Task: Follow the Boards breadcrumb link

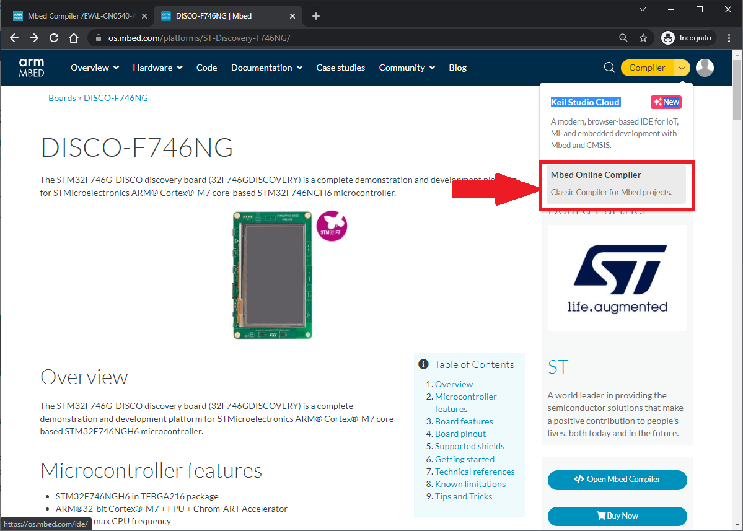Action: [x=62, y=98]
